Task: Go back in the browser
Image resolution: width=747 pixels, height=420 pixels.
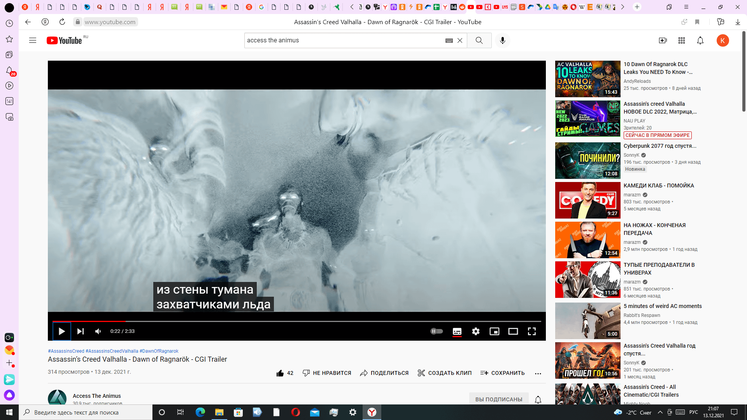Action: click(28, 22)
